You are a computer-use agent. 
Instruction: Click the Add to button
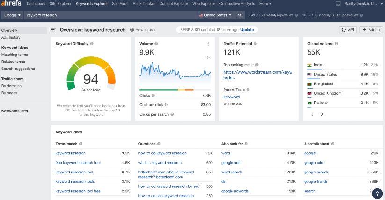tap(370, 30)
